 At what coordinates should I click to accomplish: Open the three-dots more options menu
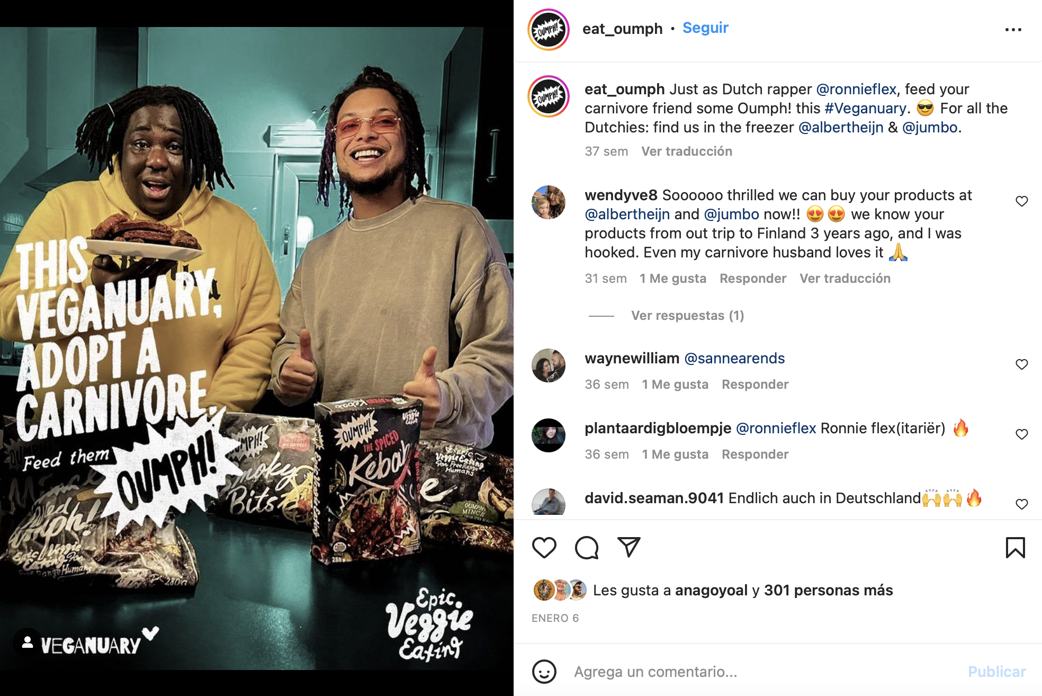click(1013, 30)
